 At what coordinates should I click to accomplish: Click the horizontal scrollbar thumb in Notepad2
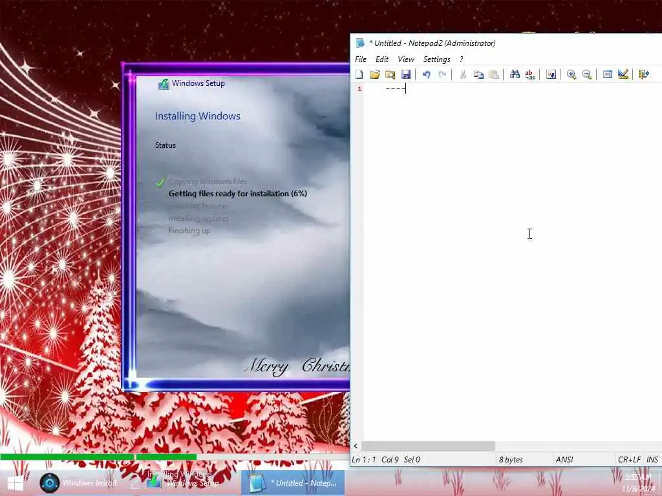click(x=428, y=446)
